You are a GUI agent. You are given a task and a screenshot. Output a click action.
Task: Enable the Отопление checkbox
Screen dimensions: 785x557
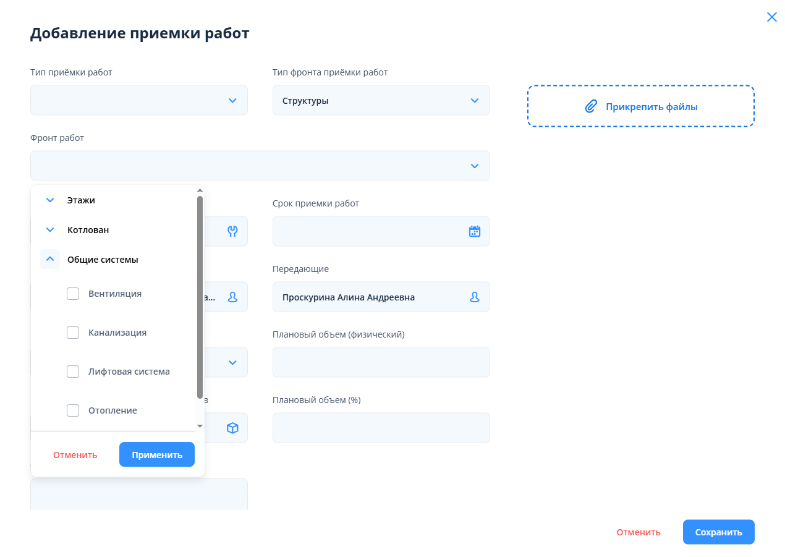click(x=73, y=410)
